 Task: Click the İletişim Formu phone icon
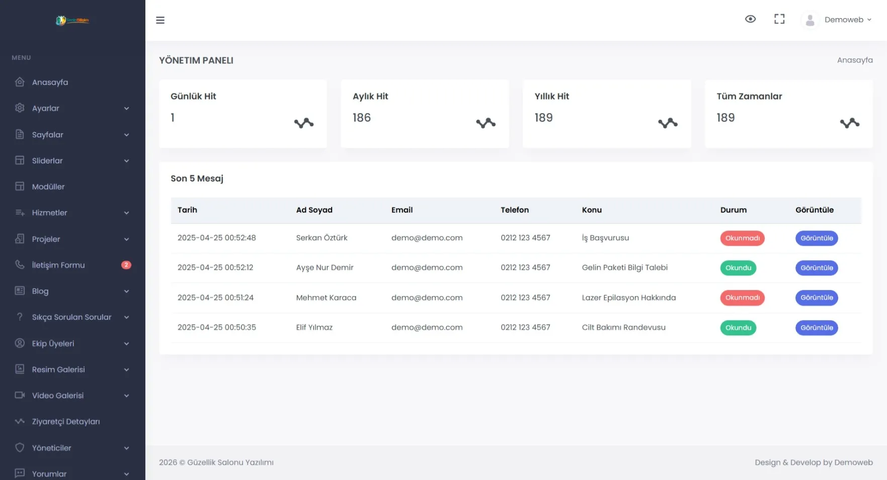tap(20, 264)
